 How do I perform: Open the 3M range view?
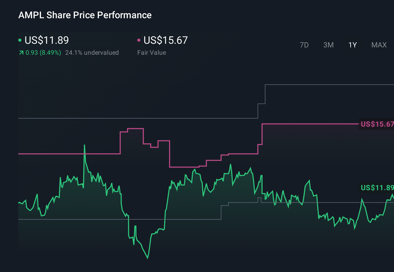pos(329,45)
